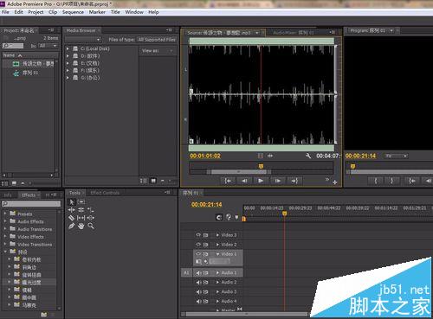The height and width of the screenshot is (319, 433).
Task: Expand Video Transitions folder
Action: [5, 244]
